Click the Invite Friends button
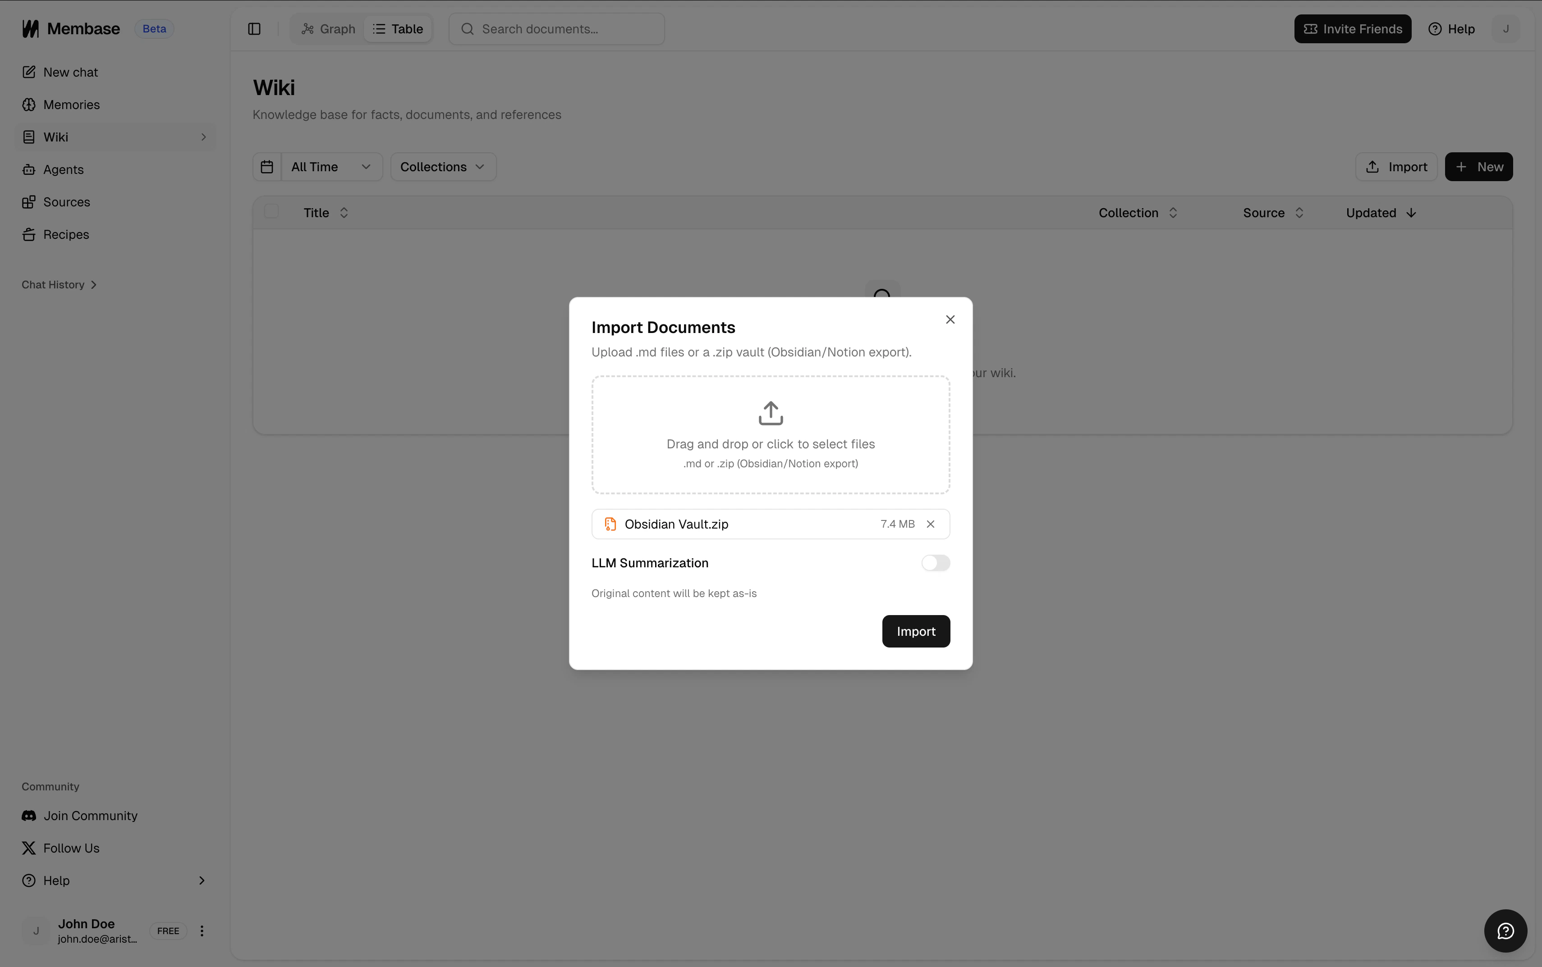 click(1352, 29)
